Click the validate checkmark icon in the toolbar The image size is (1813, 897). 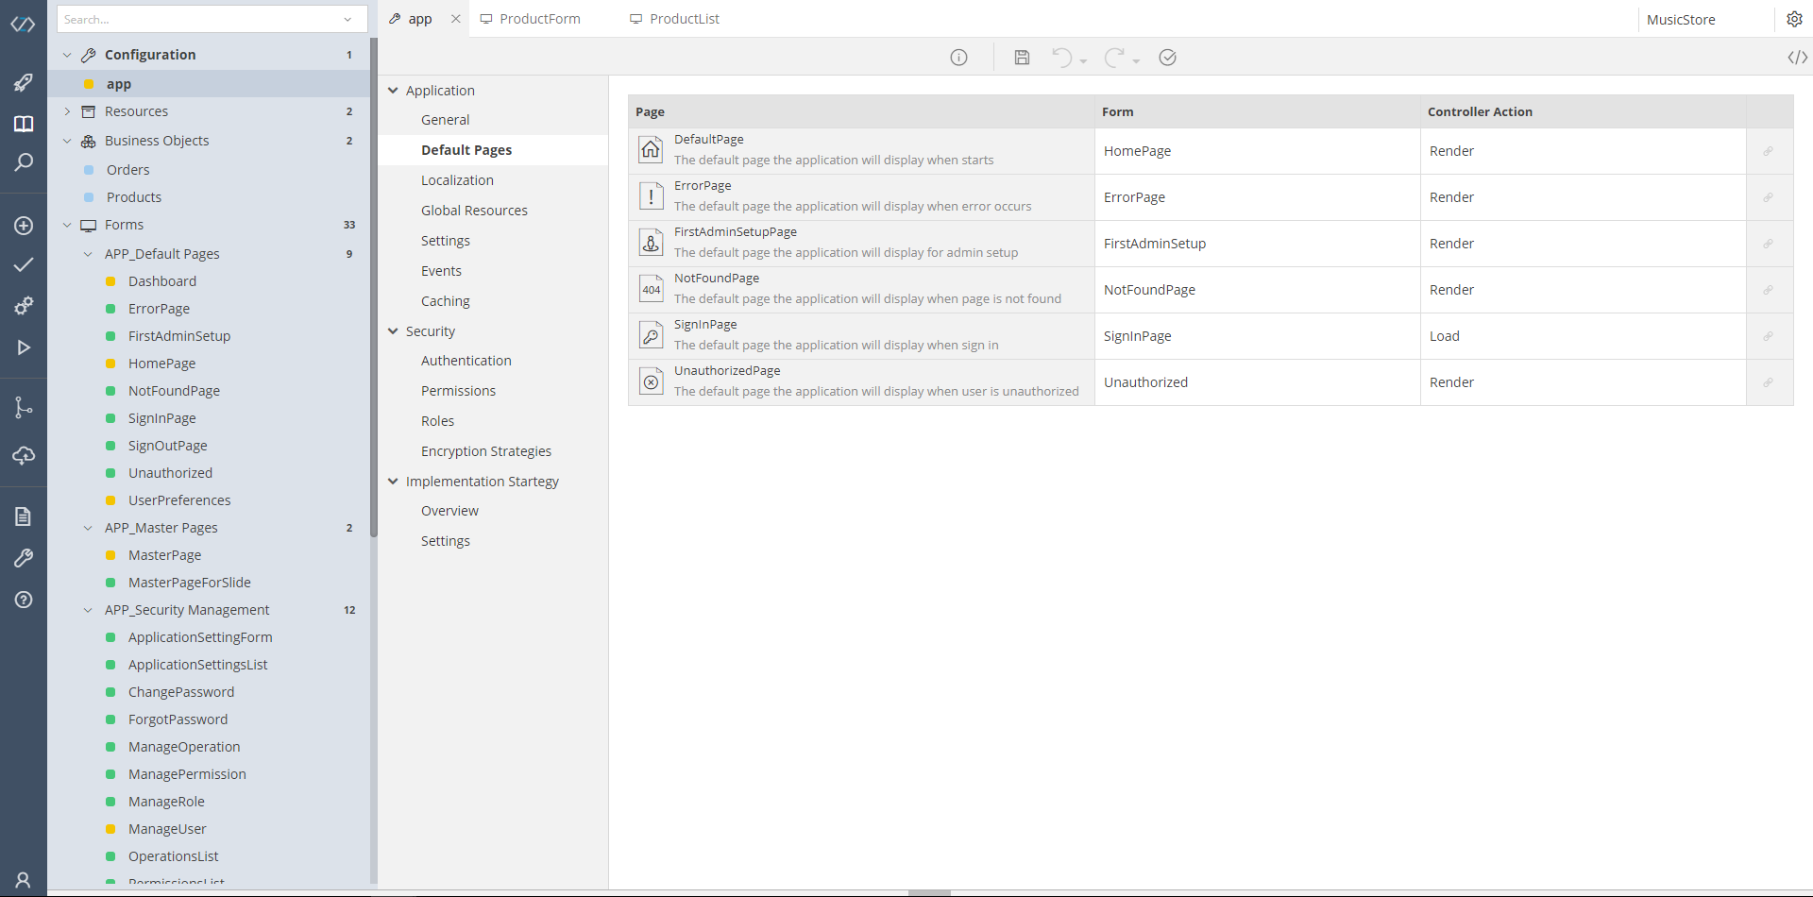[x=1167, y=58]
